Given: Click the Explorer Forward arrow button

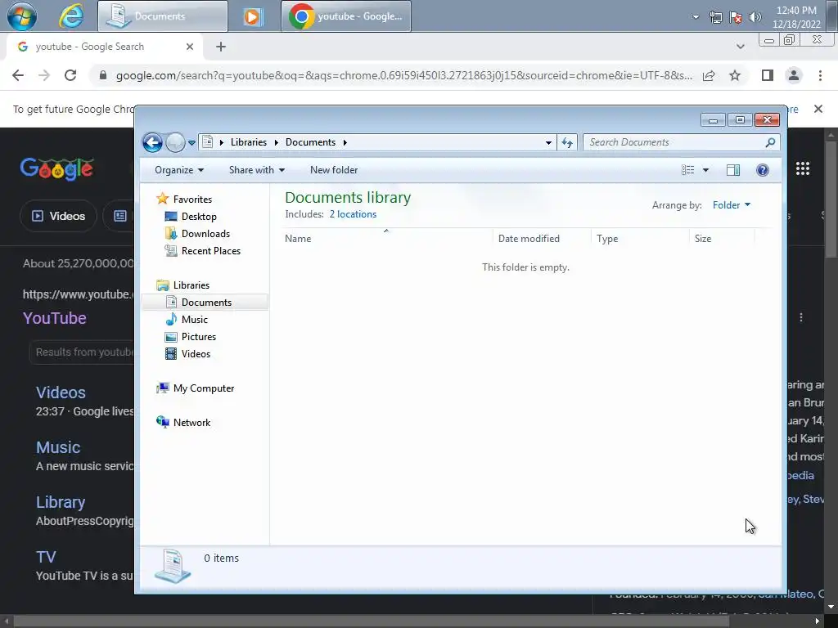Looking at the screenshot, I should [175, 142].
